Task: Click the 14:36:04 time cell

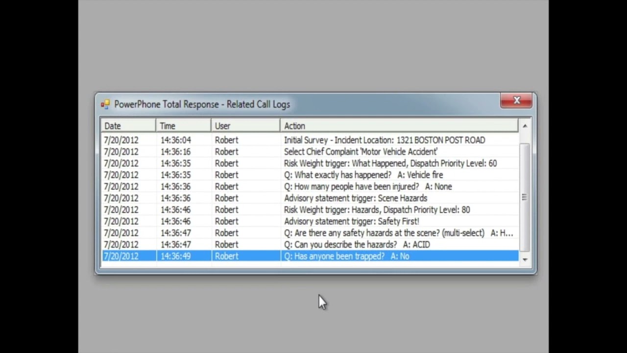Action: click(x=176, y=140)
